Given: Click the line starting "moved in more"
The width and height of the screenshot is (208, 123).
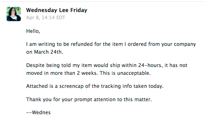Looking at the screenshot, I should point(88,73).
